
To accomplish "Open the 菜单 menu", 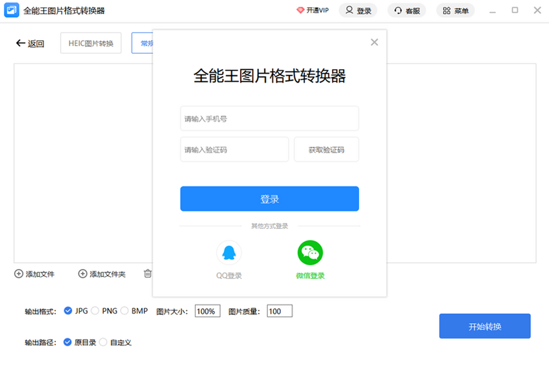I will coord(455,11).
